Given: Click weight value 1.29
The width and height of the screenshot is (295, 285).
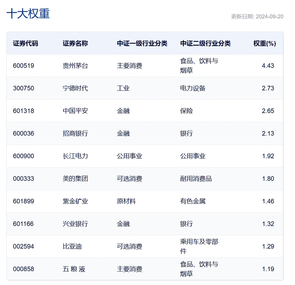Looking at the screenshot, I should (268, 246).
